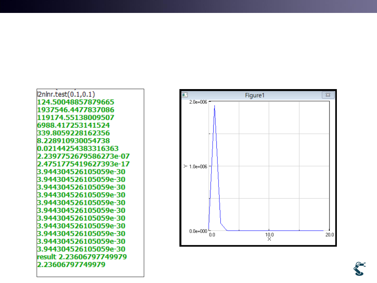The image size is (377, 283).
Task: Click the dark gradient header bar
Action: click(188, 6)
